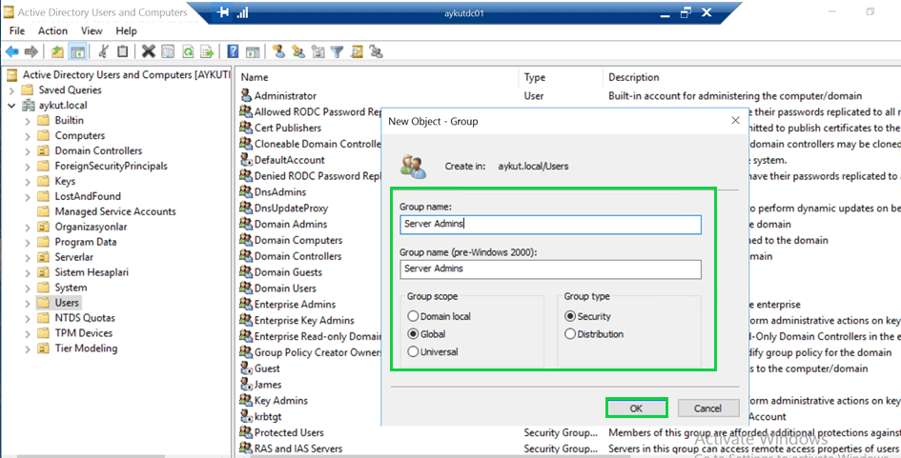Image resolution: width=901 pixels, height=458 pixels.
Task: Click the Delete (X) toolbar icon
Action: pos(148,51)
